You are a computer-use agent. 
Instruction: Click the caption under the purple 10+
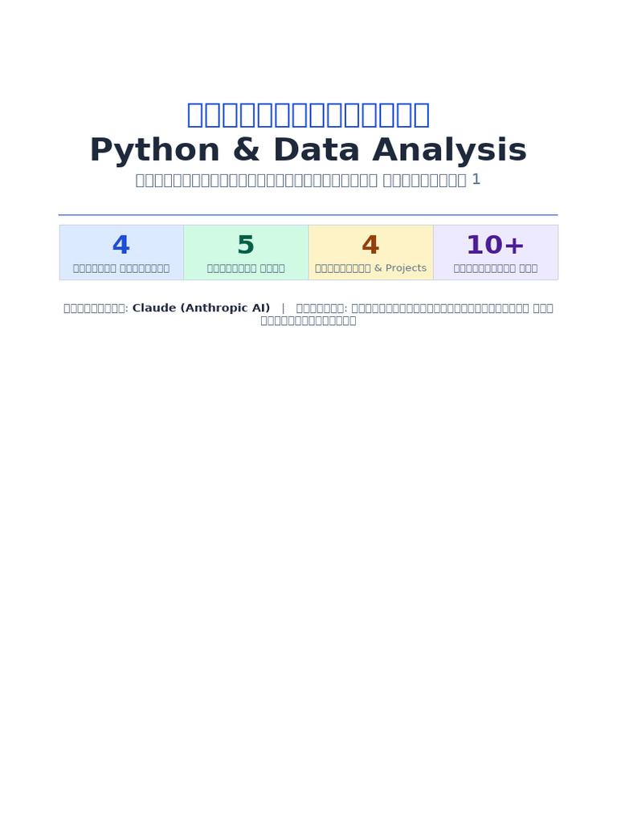(x=495, y=268)
